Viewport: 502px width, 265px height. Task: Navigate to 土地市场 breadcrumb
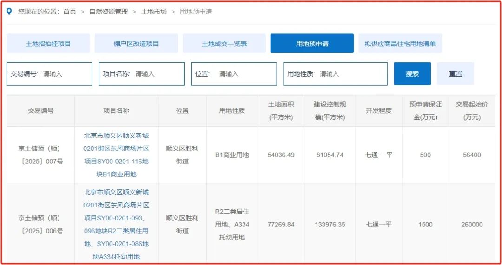tap(154, 12)
